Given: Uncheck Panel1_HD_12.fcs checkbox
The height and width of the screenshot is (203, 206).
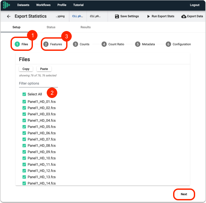Looking at the screenshot, I should point(24,171).
